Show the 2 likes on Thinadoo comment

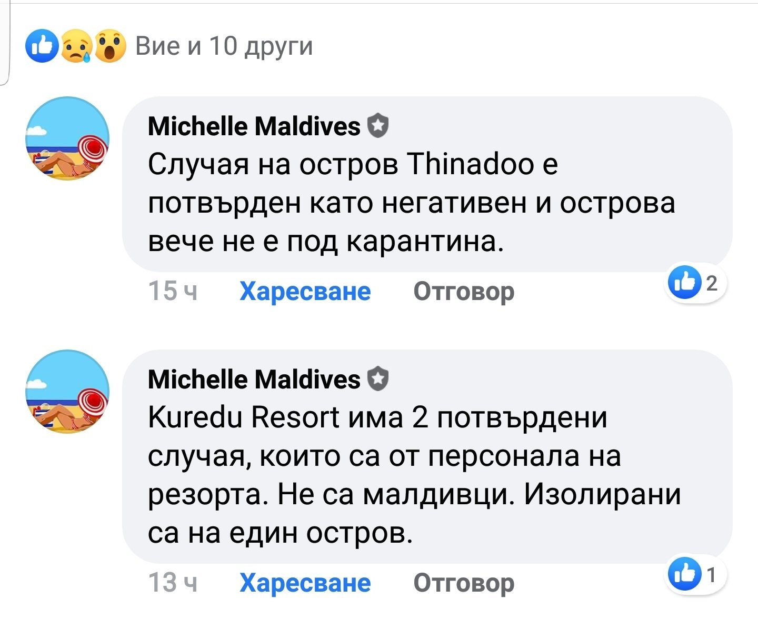[x=694, y=284]
